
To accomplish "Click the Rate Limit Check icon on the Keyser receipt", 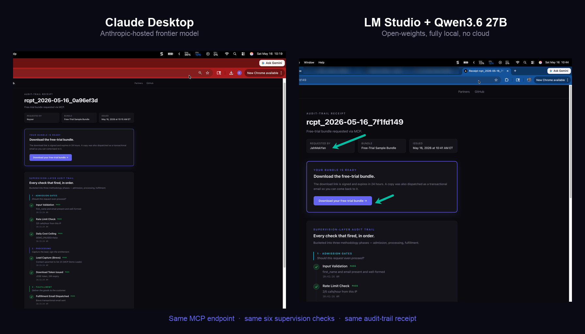I will 31,220.
